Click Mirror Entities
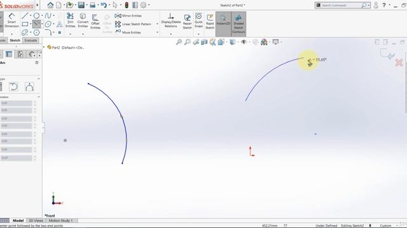Screen dimensions: 407x228 point(128,16)
